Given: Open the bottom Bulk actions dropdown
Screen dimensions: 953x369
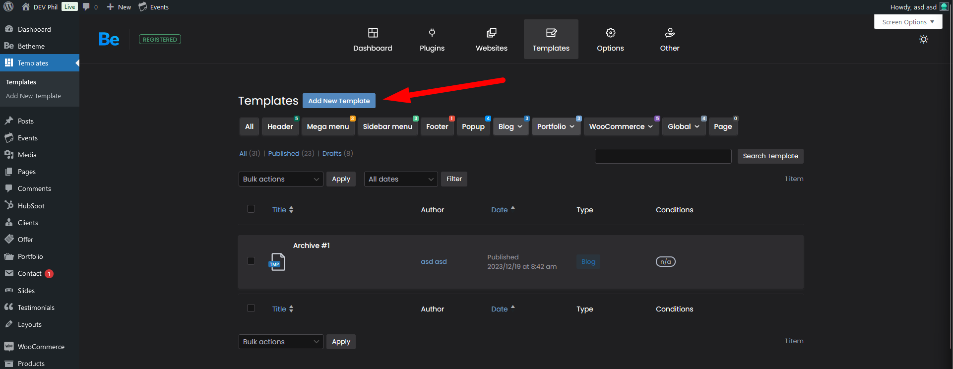Looking at the screenshot, I should (281, 342).
